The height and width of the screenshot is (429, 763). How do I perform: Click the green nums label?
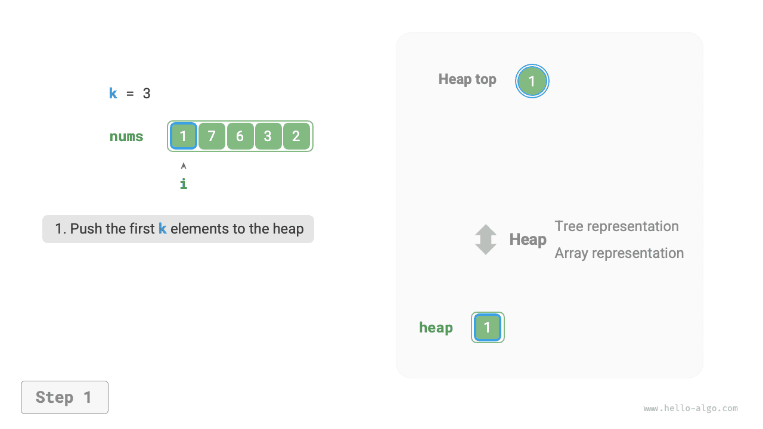pos(126,136)
